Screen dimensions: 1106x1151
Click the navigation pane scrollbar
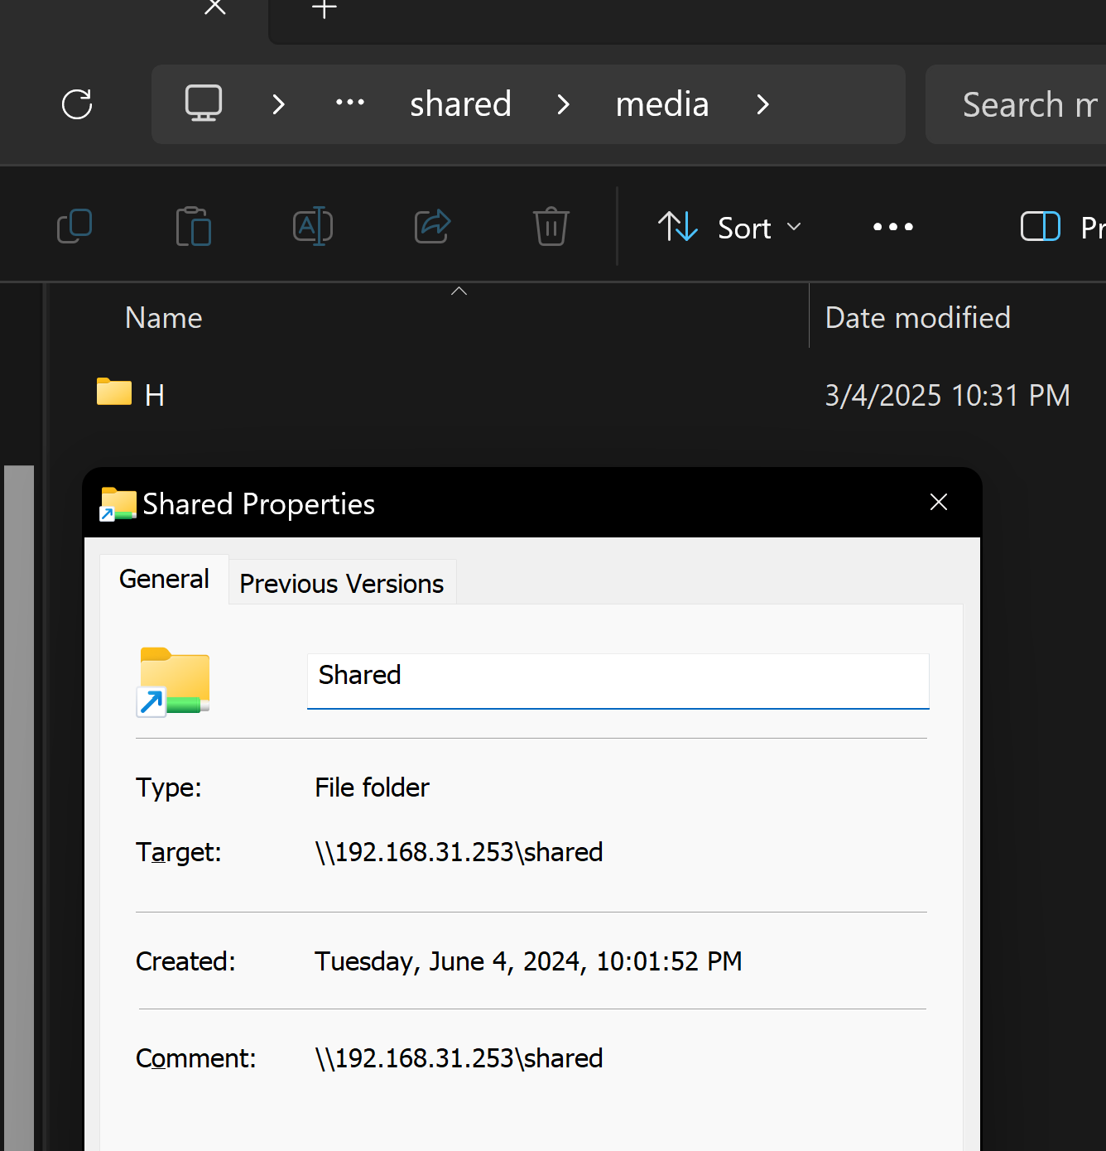pos(19,807)
